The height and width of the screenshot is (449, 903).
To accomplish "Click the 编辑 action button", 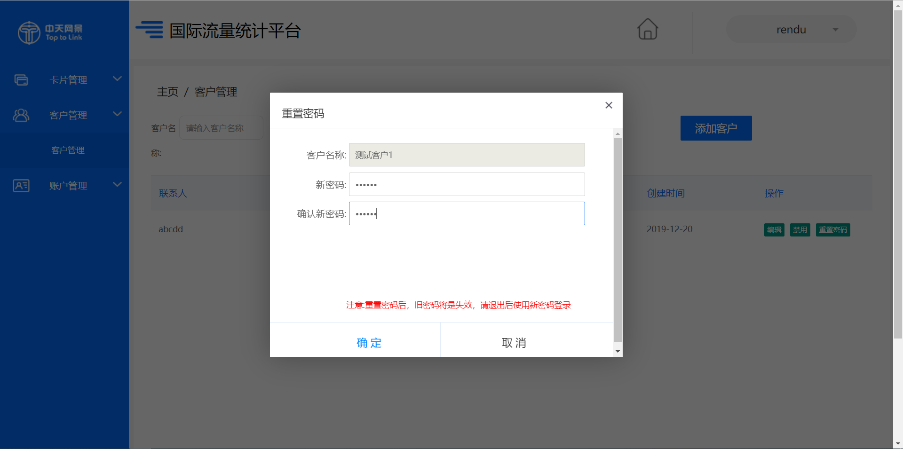I will pos(774,230).
